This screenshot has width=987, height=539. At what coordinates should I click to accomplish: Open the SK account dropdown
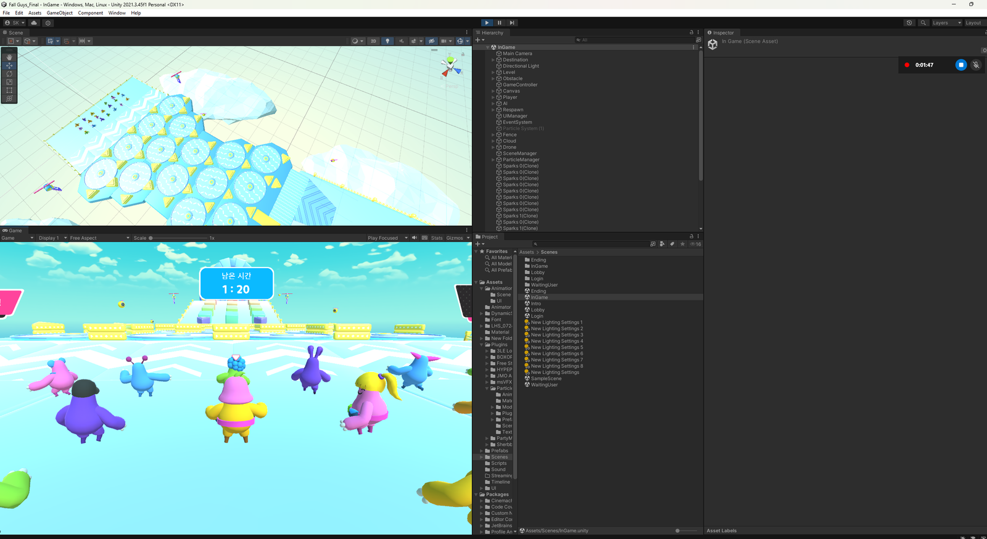coord(15,23)
